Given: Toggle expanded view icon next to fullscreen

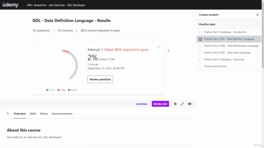Looking at the screenshot, I should pyautogui.click(x=190, y=104).
